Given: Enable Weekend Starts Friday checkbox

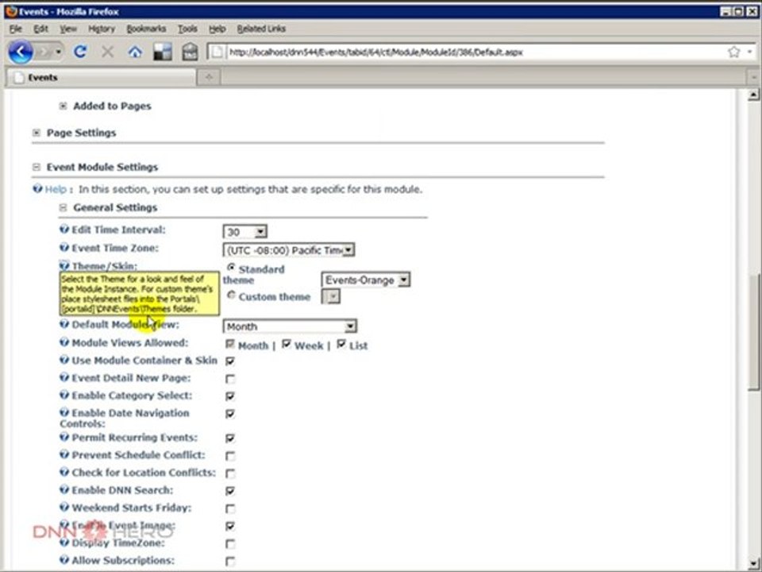Looking at the screenshot, I should pyautogui.click(x=230, y=508).
